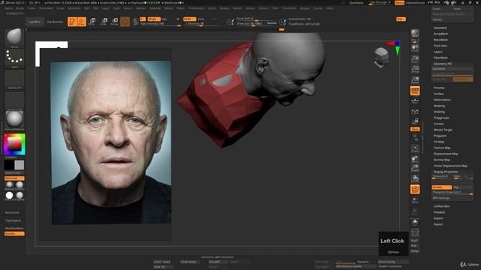481x270 pixels.
Task: Click the Scroll canvas icon
Action: tap(415, 48)
